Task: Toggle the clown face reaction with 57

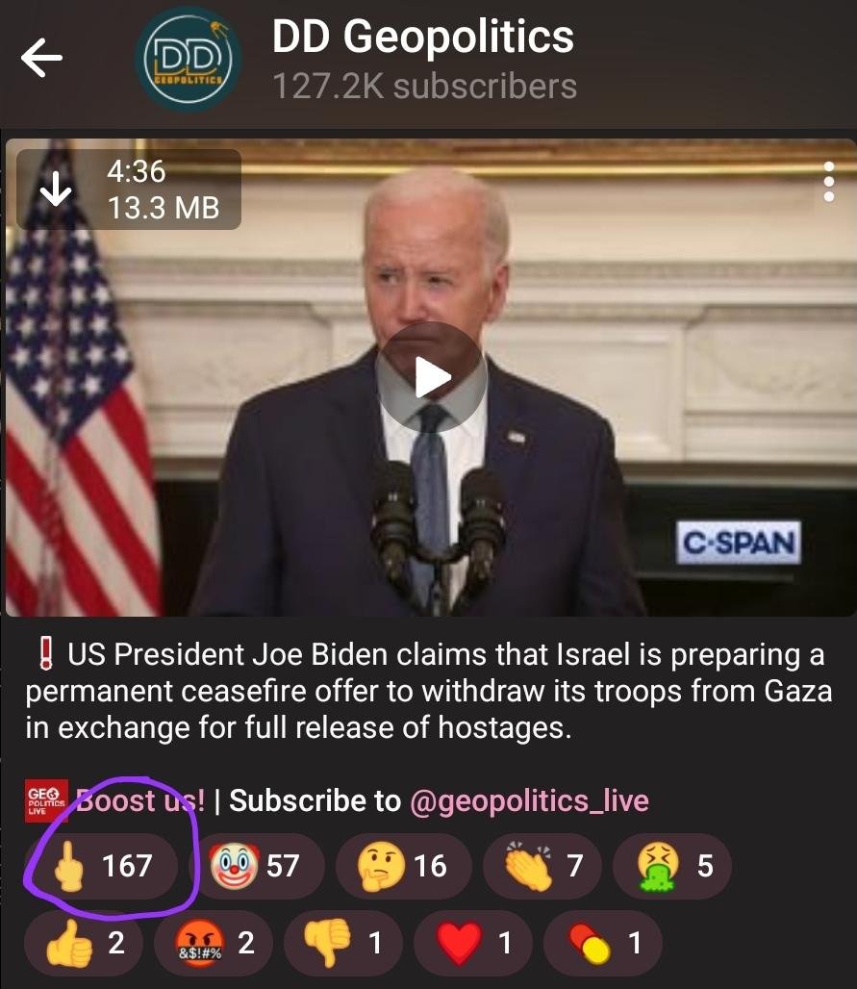Action: (x=257, y=866)
